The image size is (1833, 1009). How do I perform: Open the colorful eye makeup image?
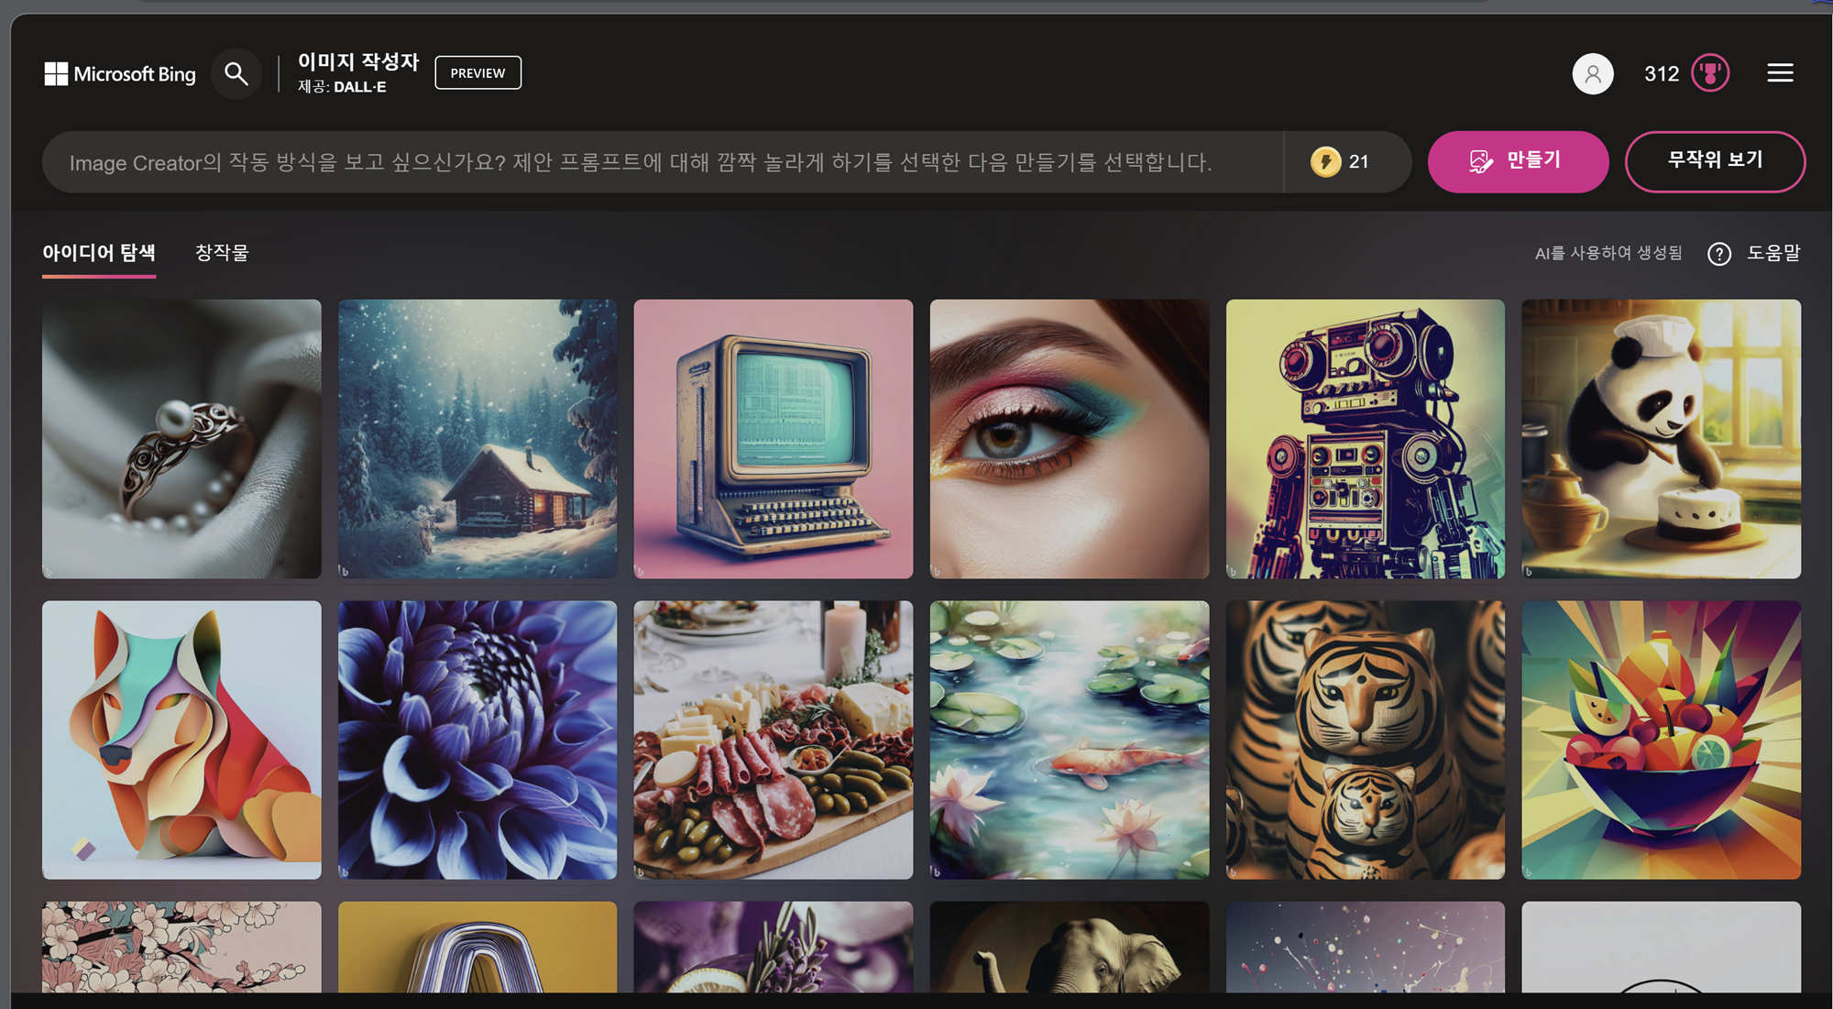pyautogui.click(x=1070, y=439)
